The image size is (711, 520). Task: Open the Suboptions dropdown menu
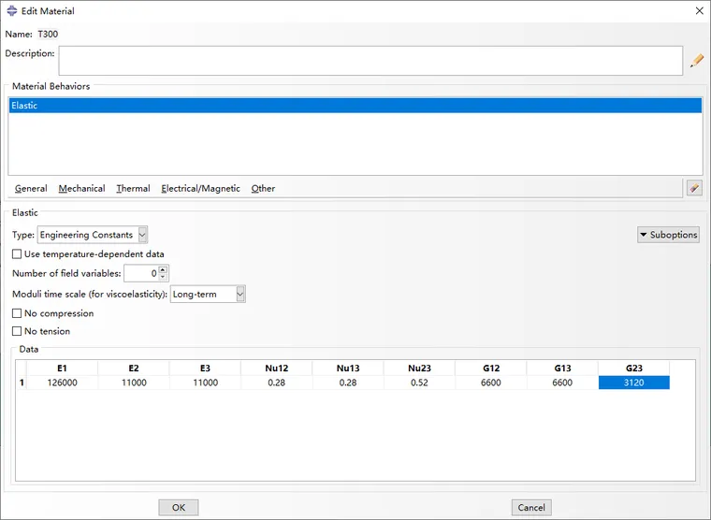point(668,235)
